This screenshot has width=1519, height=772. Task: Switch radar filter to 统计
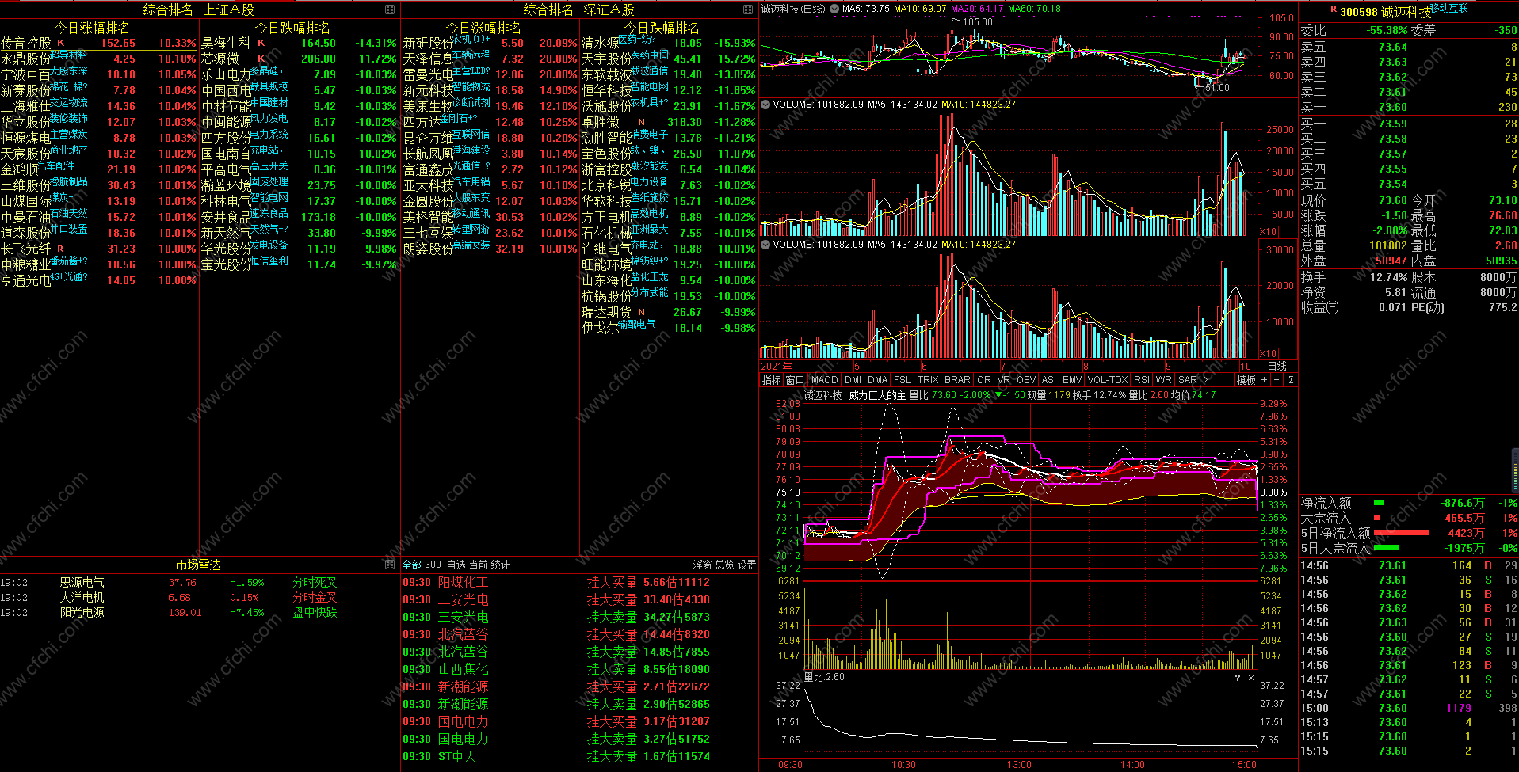[500, 565]
